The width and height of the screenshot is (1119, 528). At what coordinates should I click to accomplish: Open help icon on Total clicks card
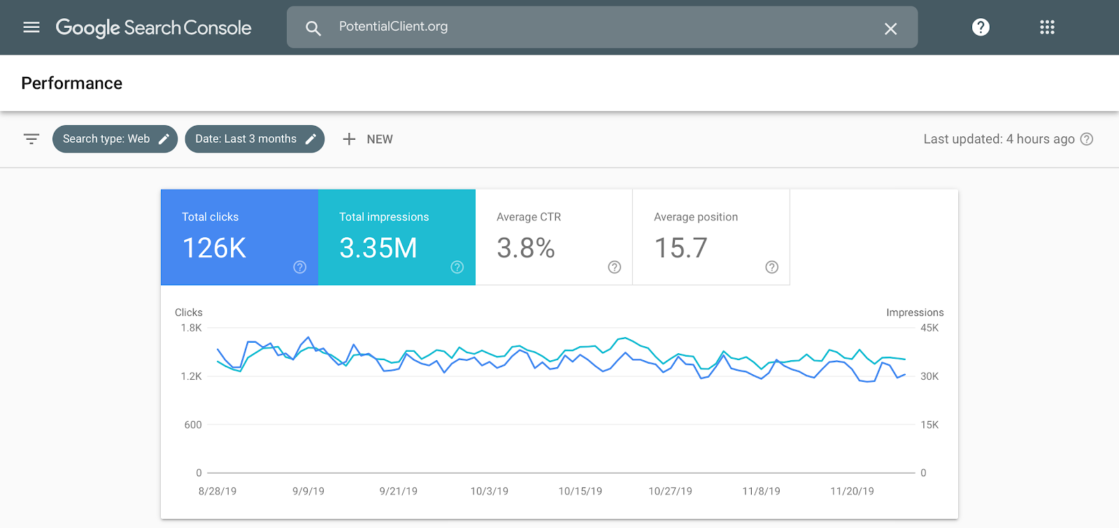300,267
